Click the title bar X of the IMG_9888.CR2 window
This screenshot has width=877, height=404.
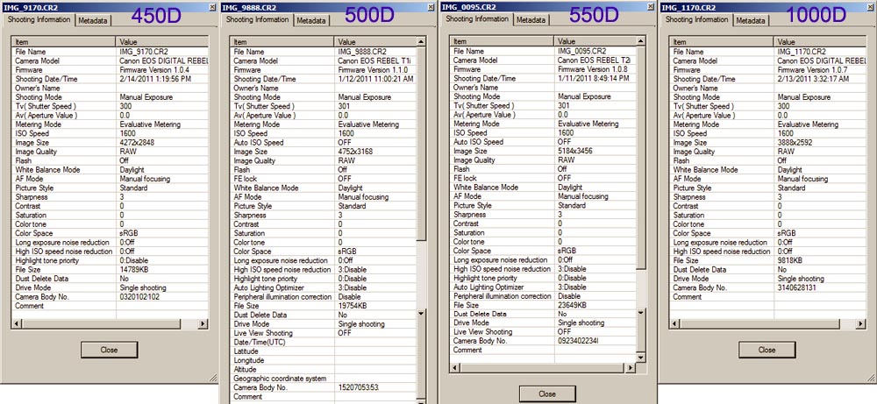(x=431, y=7)
